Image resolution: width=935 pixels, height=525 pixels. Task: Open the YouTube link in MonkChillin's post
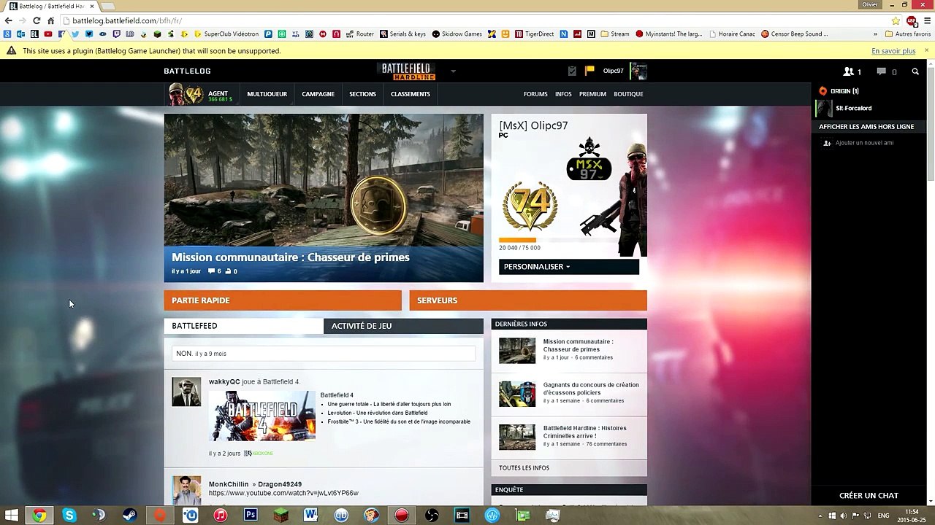point(283,494)
